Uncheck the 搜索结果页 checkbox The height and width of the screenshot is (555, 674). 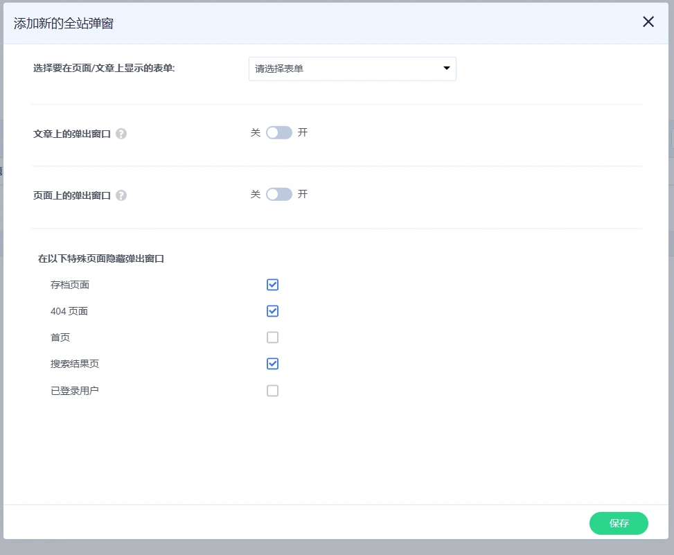272,363
